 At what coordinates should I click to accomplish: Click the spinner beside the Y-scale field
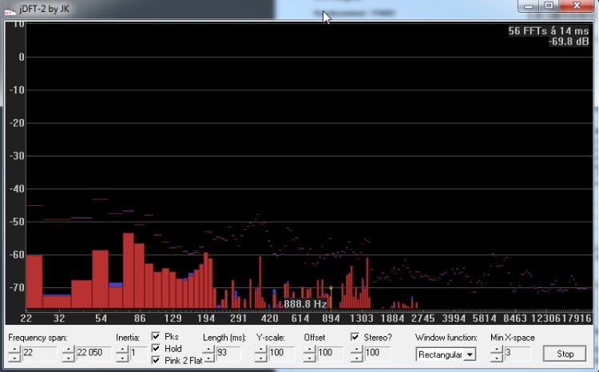(x=261, y=354)
